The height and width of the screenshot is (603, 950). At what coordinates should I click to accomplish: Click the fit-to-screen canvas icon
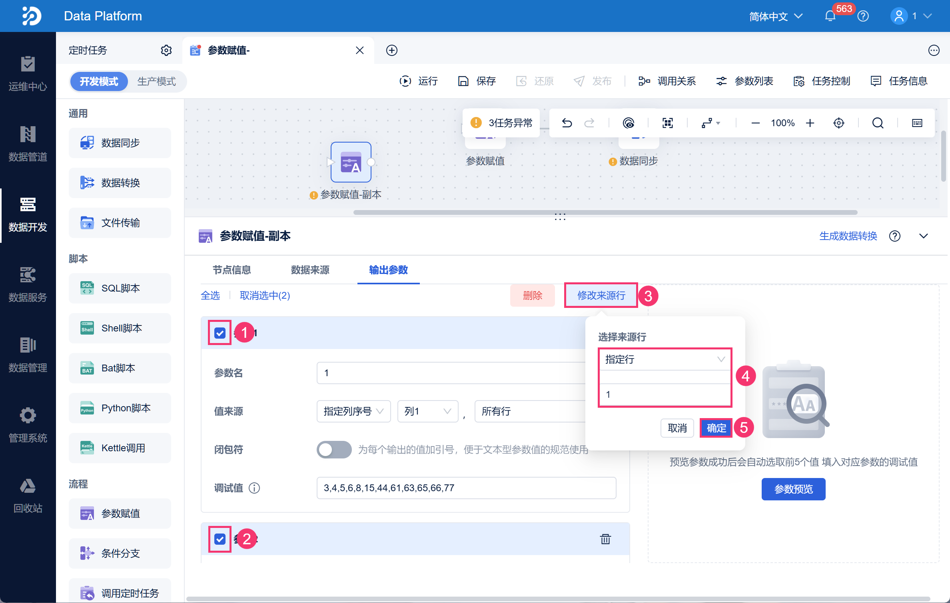(668, 123)
